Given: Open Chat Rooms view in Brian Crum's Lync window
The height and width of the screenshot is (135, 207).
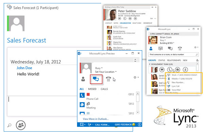Looking at the screenshot, I should (x=161, y=49).
